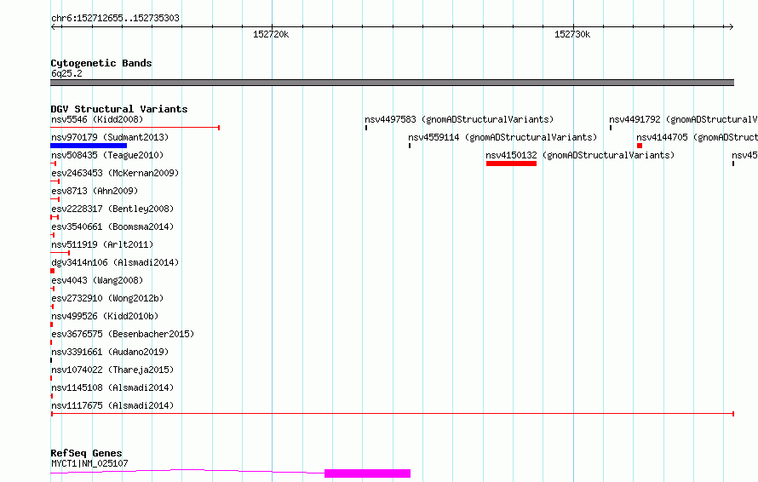Select the red dgv3414n106 variant box

tap(52, 271)
